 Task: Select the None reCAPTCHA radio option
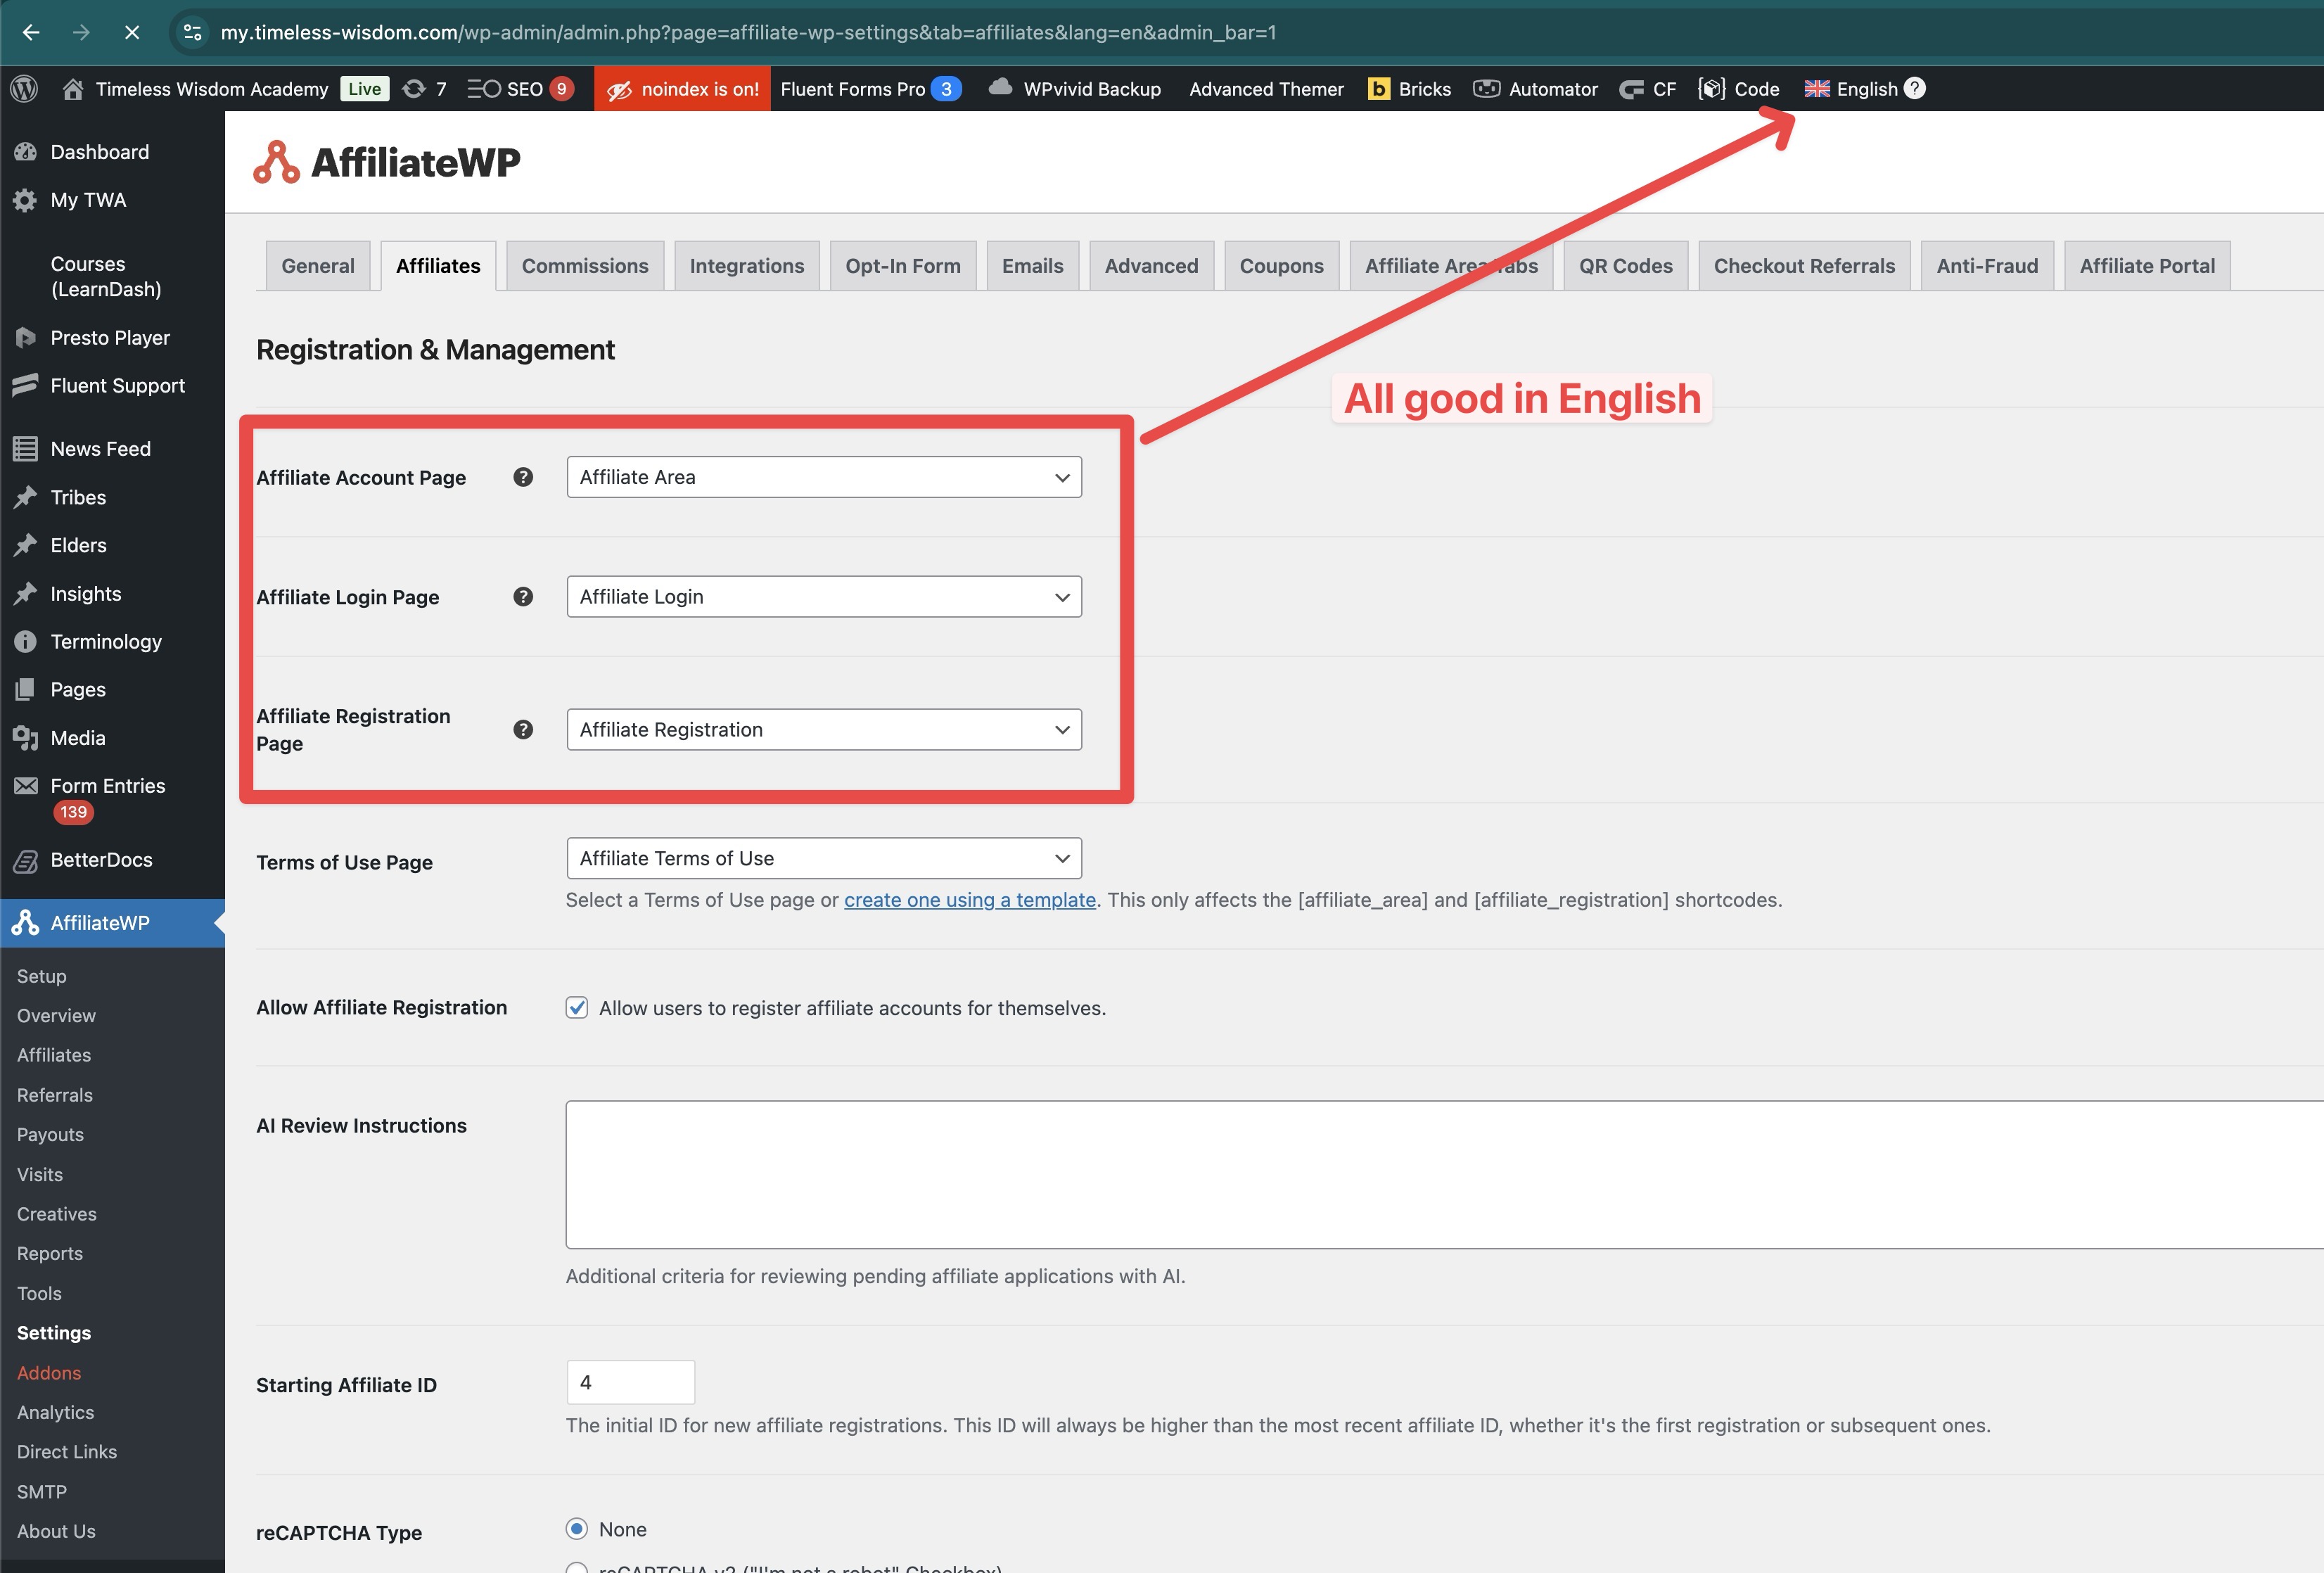[x=577, y=1529]
